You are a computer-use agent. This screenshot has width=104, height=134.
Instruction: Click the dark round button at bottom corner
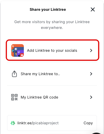[x=96, y=133]
